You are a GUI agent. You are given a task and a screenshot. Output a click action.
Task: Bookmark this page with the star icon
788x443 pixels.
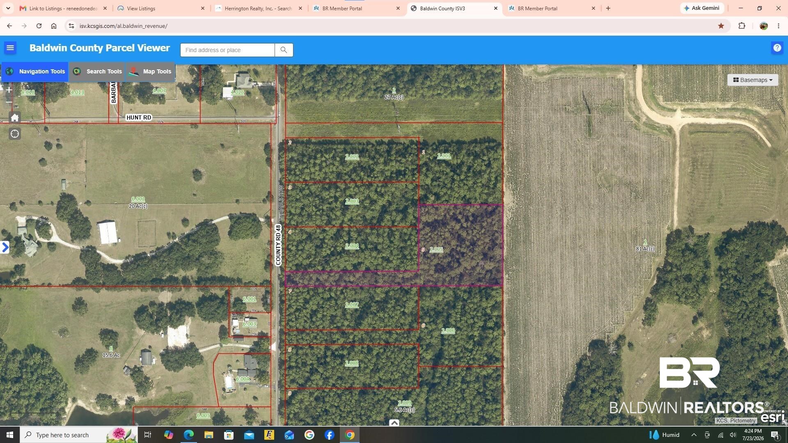721,26
